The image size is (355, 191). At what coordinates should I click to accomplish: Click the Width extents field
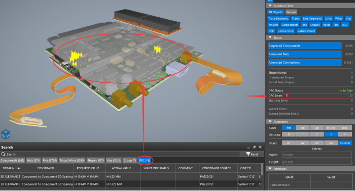317,155
